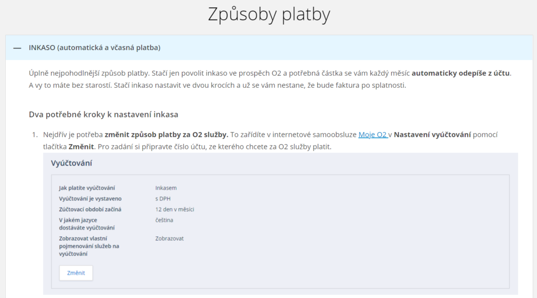The image size is (537, 298).
Task: Click Dva potřebné kroky k nastavení inkasa heading
Action: coord(103,114)
